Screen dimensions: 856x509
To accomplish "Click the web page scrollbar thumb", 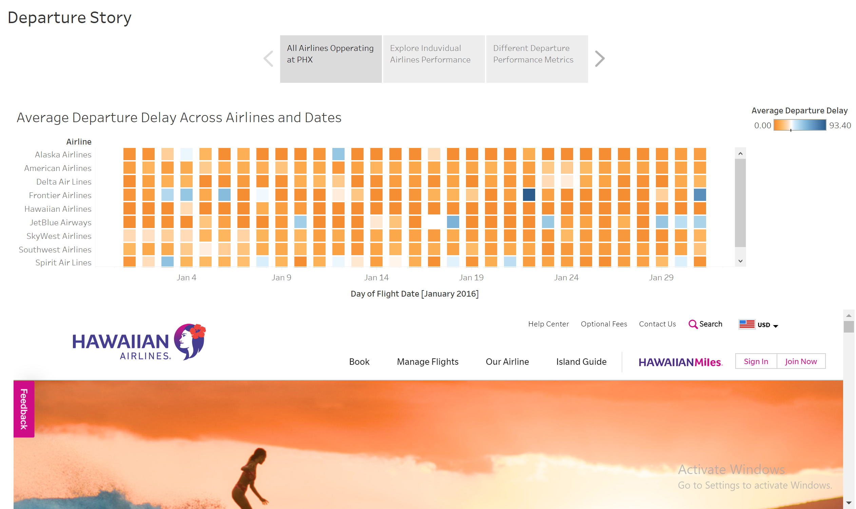I will (849, 327).
